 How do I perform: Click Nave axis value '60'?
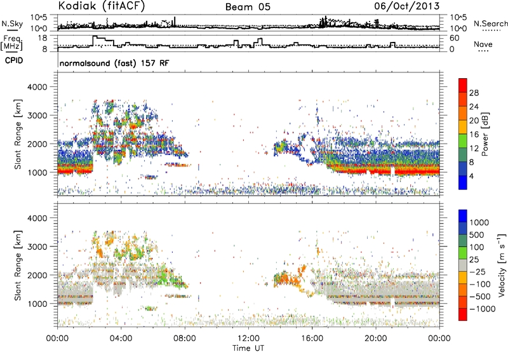pyautogui.click(x=455, y=38)
